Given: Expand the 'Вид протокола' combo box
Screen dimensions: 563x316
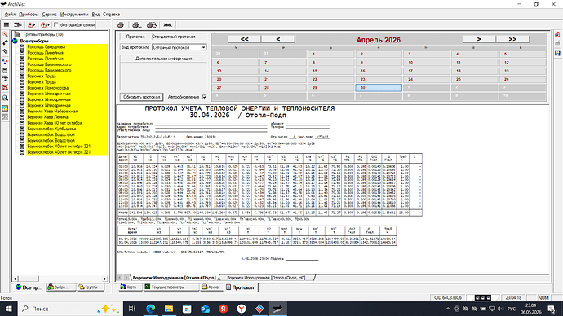Looking at the screenshot, I should [x=203, y=47].
